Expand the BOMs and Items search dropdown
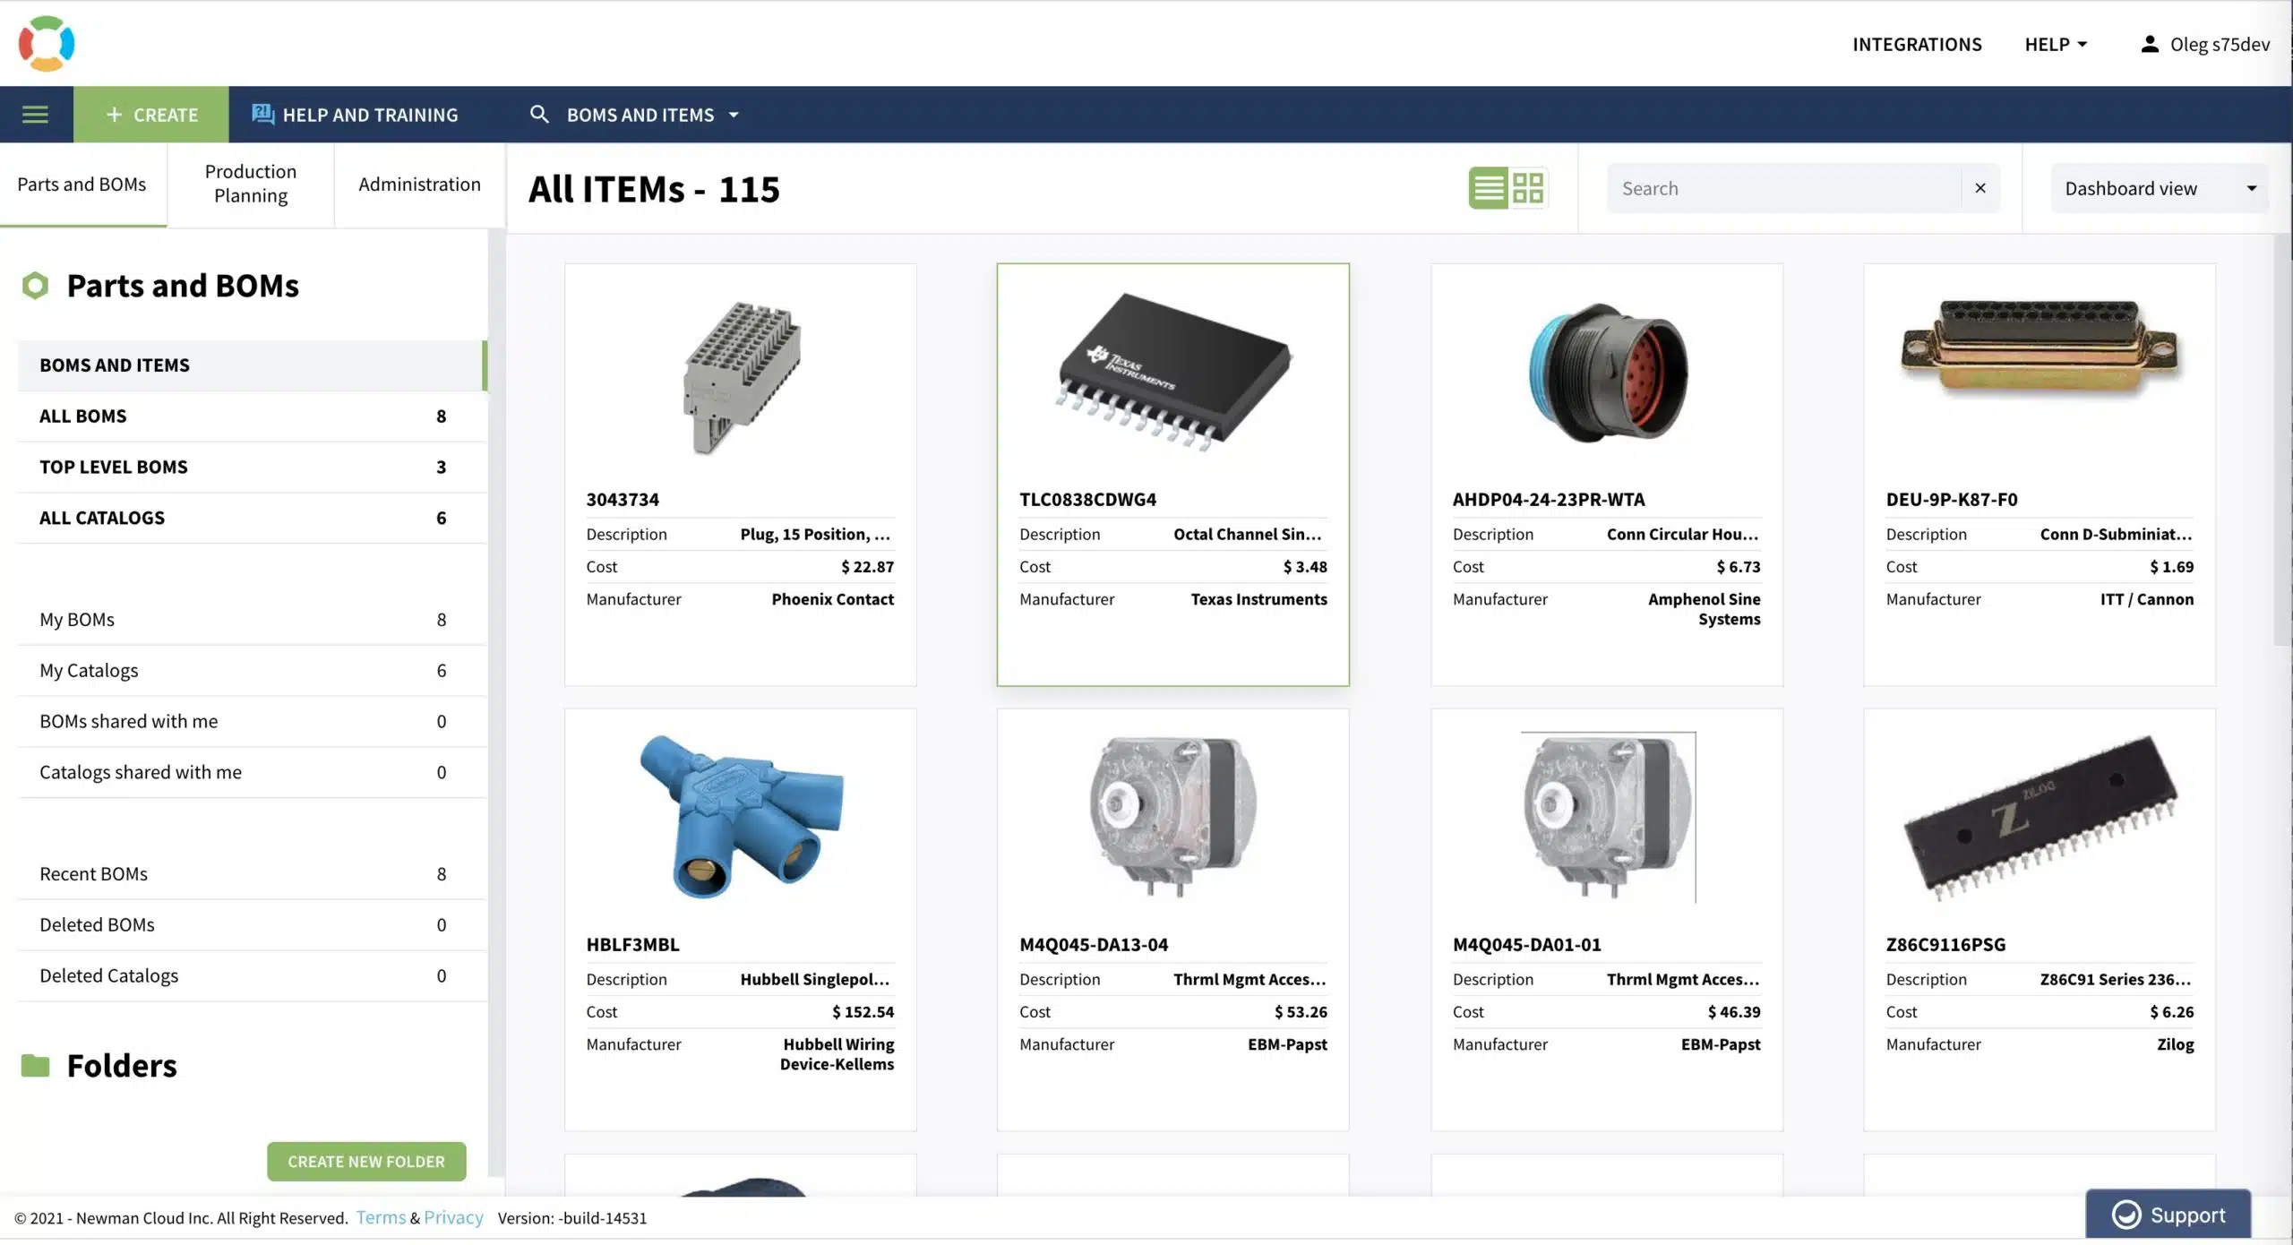The height and width of the screenshot is (1245, 2293). click(653, 115)
